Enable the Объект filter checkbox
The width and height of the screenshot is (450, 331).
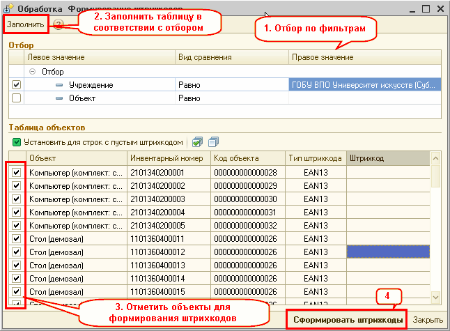coord(16,98)
